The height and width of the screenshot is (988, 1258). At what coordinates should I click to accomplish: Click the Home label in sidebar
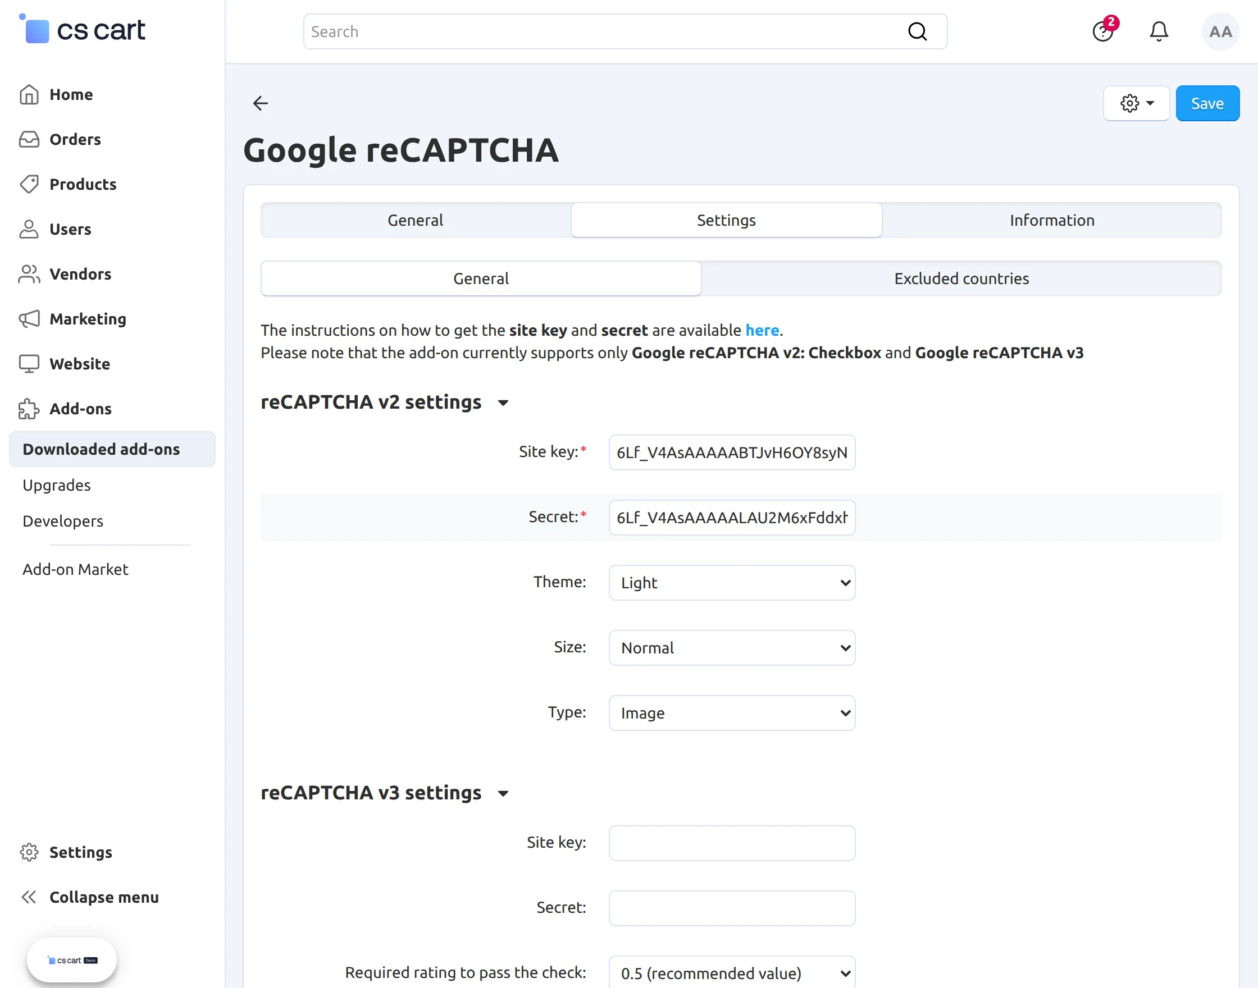point(71,94)
